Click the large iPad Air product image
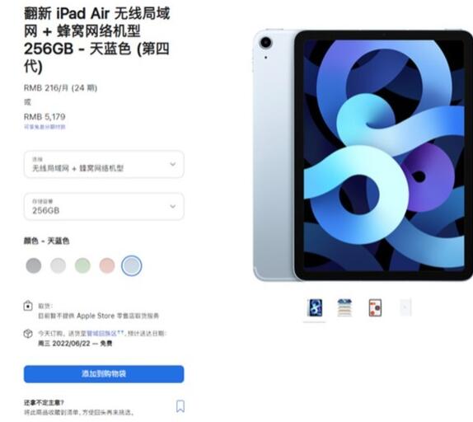 coord(363,155)
